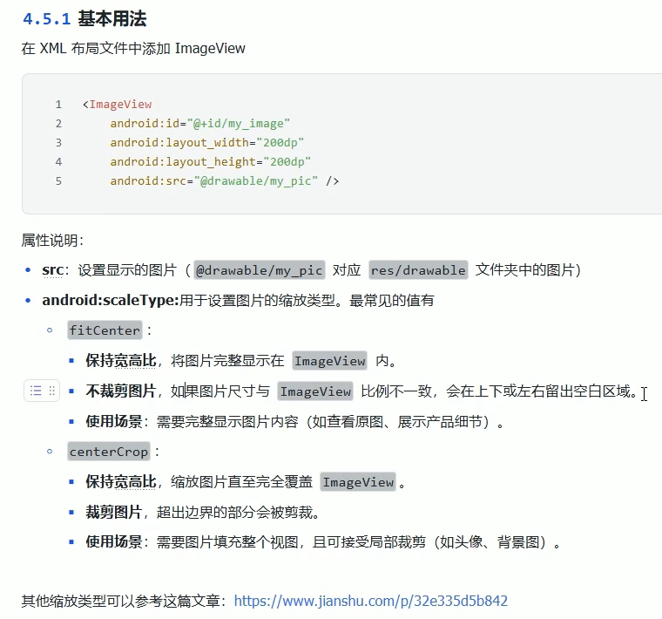Image resolution: width=662 pixels, height=619 pixels.
Task: Click the six-dot drag handle icon
Action: pos(52,391)
